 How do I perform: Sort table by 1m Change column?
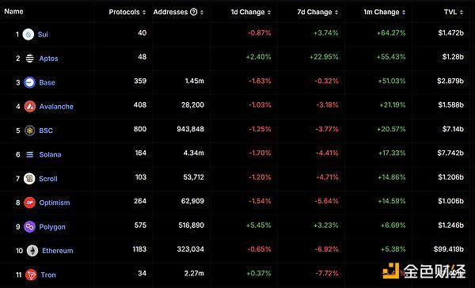coord(385,12)
